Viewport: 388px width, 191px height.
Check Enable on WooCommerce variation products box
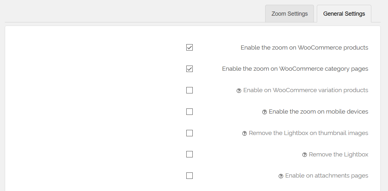pos(190,90)
